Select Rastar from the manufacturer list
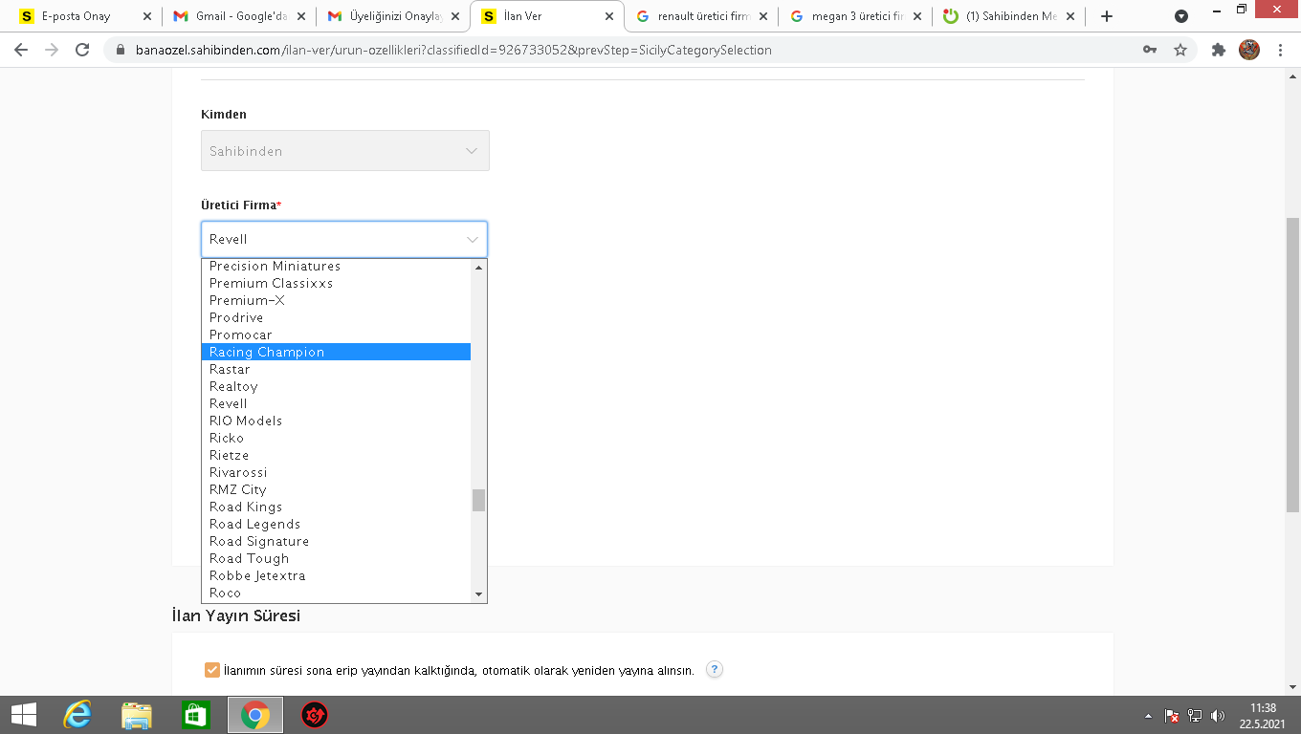The height and width of the screenshot is (734, 1301). (x=337, y=369)
